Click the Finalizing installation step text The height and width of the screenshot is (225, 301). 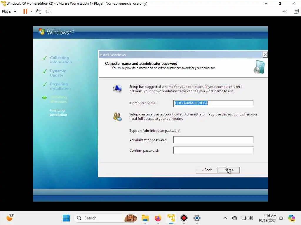(58, 113)
